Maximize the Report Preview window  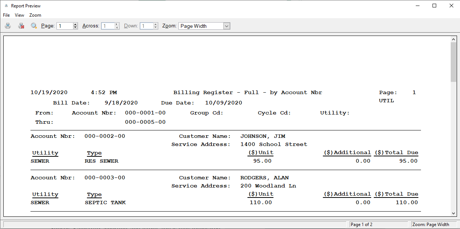click(x=434, y=6)
